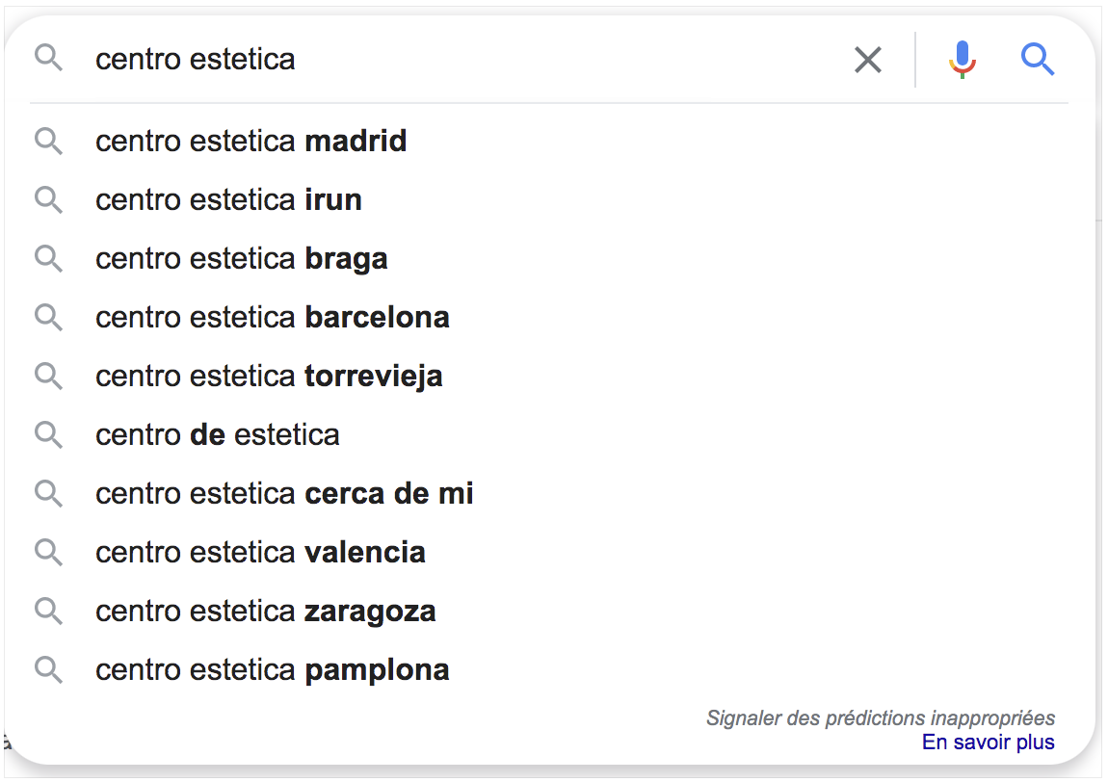The width and height of the screenshot is (1108, 782).
Task: Click the blue search magnifier button
Action: coord(1038,60)
